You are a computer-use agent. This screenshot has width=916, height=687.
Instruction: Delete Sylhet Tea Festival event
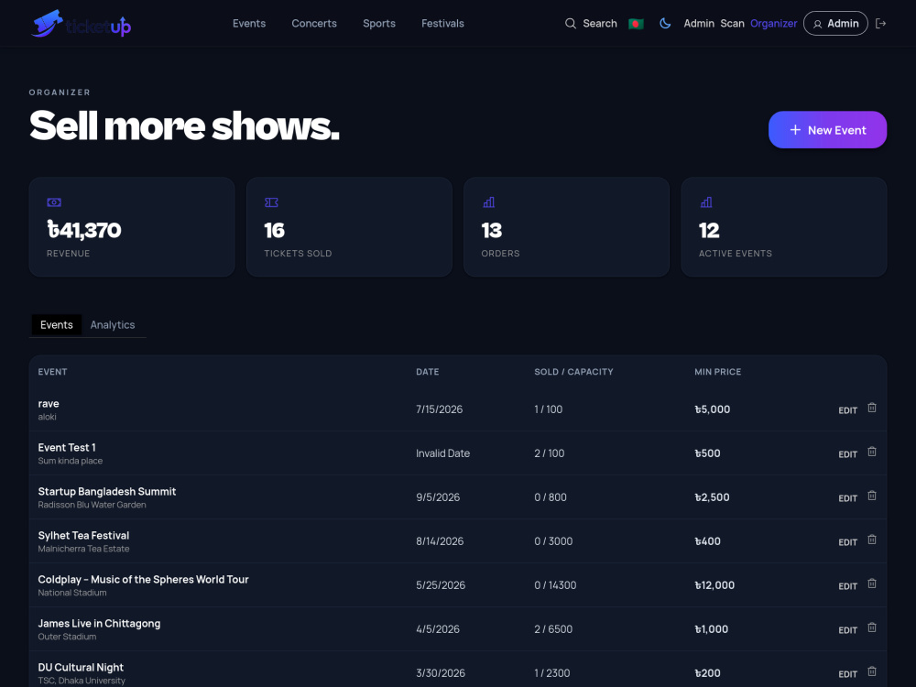tap(872, 540)
